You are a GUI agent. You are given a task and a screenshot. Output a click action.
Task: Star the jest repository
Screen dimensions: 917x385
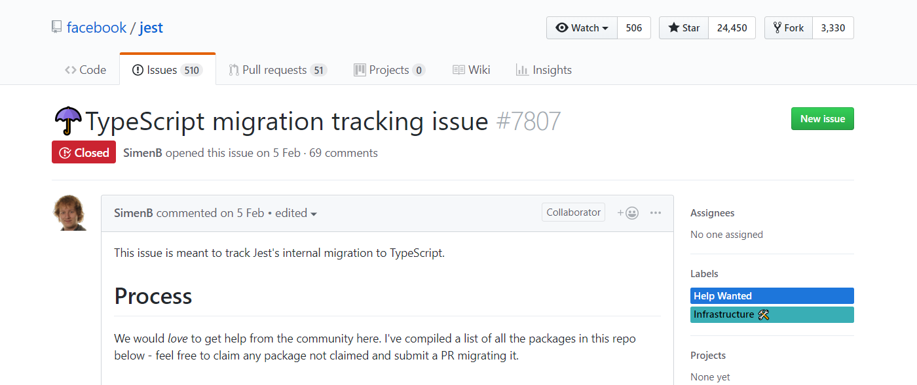(x=684, y=28)
